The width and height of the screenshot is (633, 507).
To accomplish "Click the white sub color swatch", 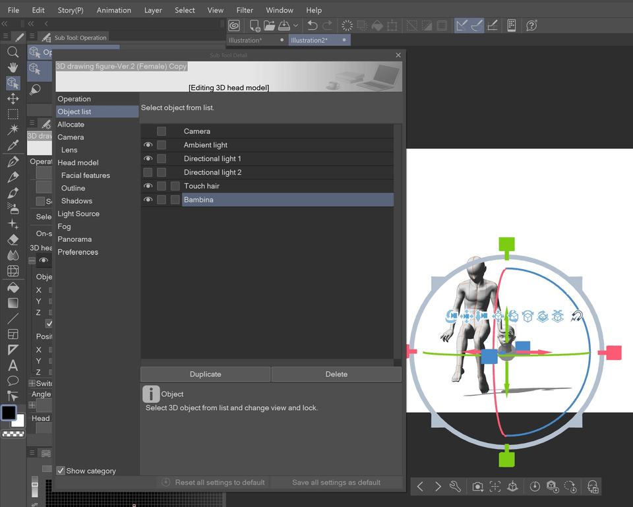I will (20, 422).
